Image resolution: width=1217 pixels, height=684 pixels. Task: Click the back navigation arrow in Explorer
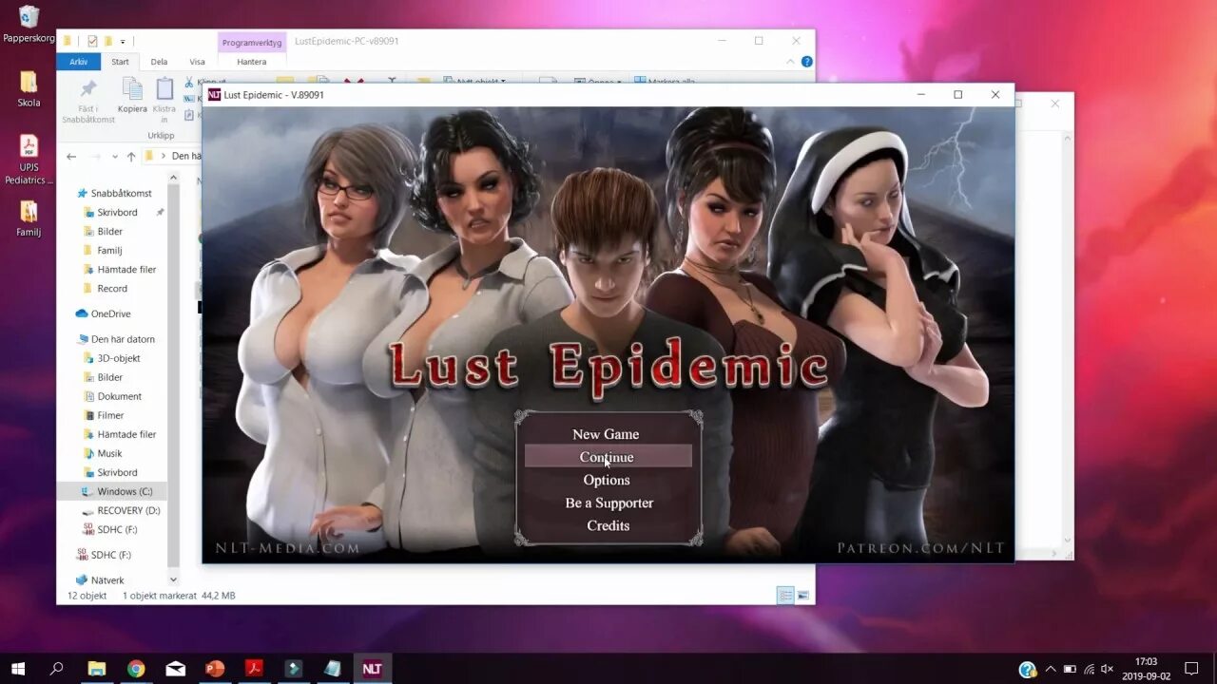pyautogui.click(x=71, y=156)
